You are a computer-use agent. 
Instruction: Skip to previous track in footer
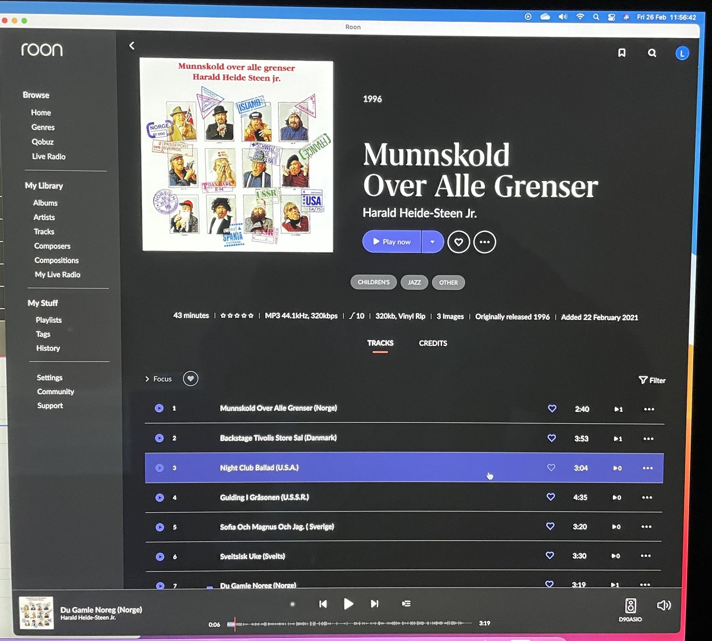point(323,604)
